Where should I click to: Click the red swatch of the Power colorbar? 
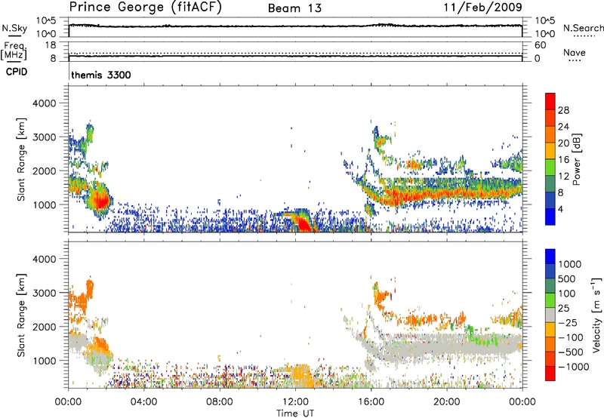[550, 101]
